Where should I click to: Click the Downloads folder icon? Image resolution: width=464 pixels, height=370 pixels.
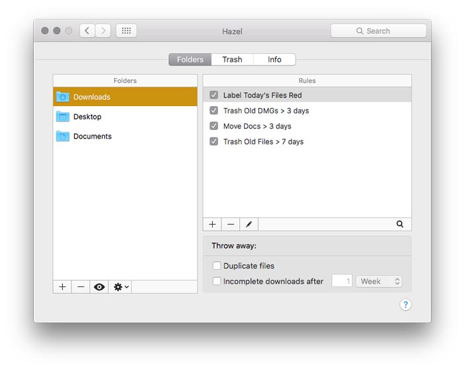63,97
